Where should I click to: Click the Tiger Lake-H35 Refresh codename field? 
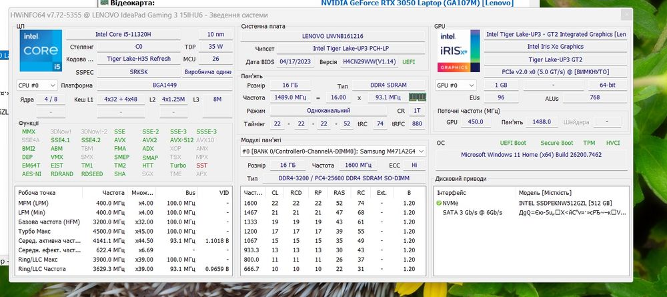pyautogui.click(x=139, y=59)
